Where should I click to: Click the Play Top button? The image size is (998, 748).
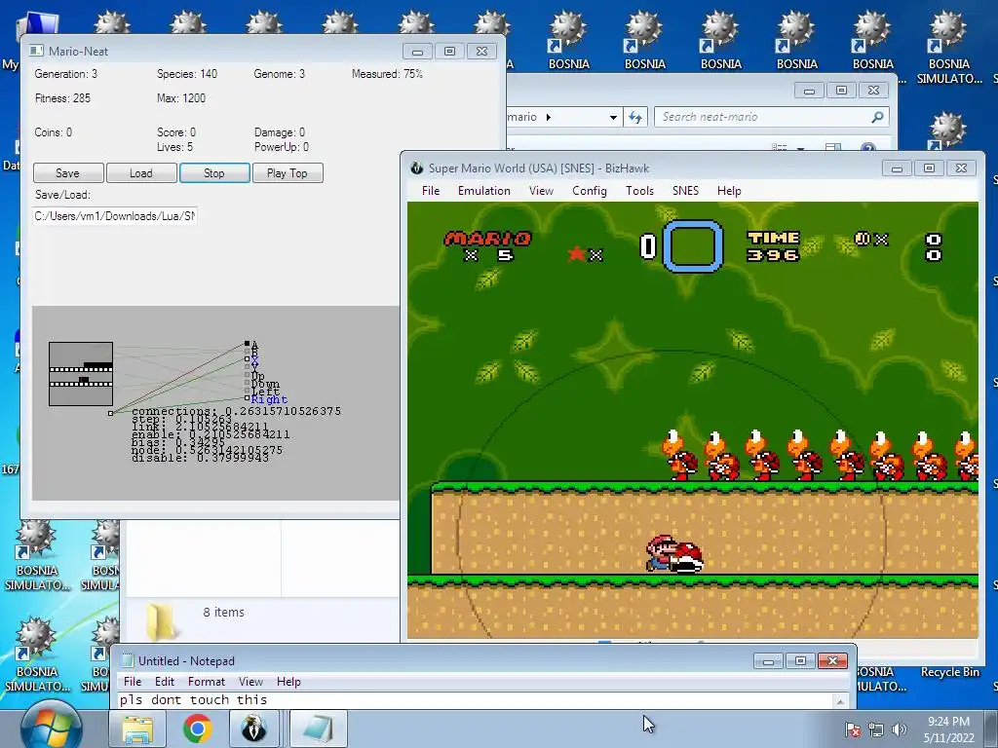288,173
